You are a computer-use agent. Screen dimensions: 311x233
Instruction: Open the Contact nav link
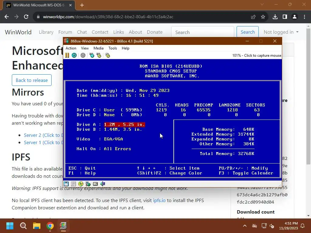coord(100,32)
